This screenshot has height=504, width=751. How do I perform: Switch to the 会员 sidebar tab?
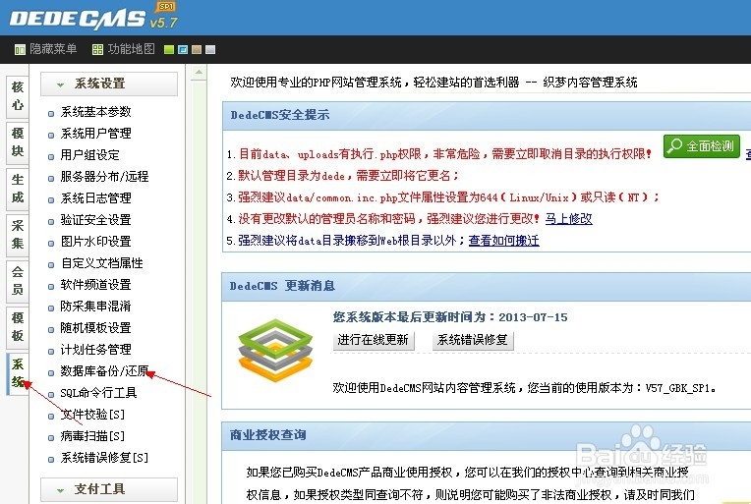coord(18,281)
